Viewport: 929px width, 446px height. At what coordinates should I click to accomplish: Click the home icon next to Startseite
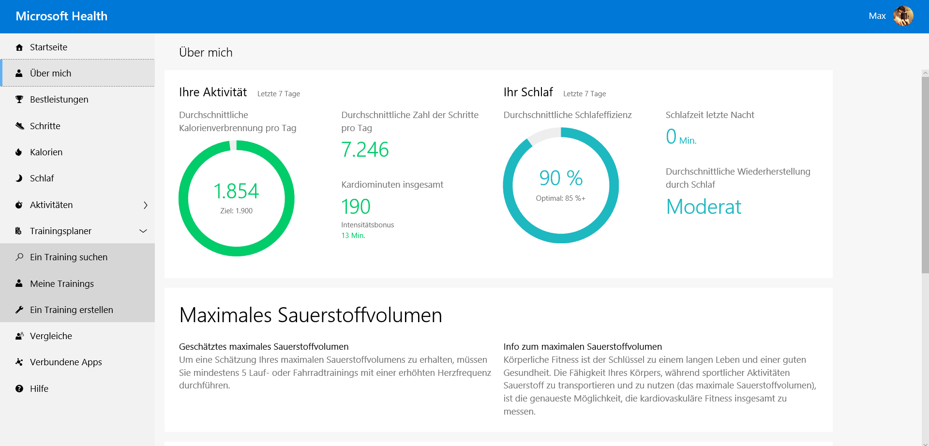pos(19,47)
